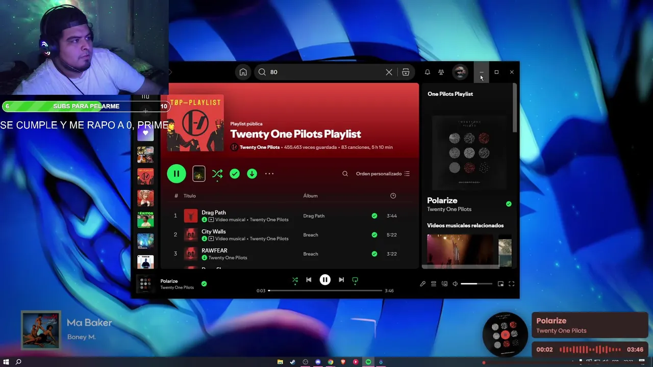Pause the playlist with large green button
Image resolution: width=653 pixels, height=367 pixels.
tap(177, 174)
